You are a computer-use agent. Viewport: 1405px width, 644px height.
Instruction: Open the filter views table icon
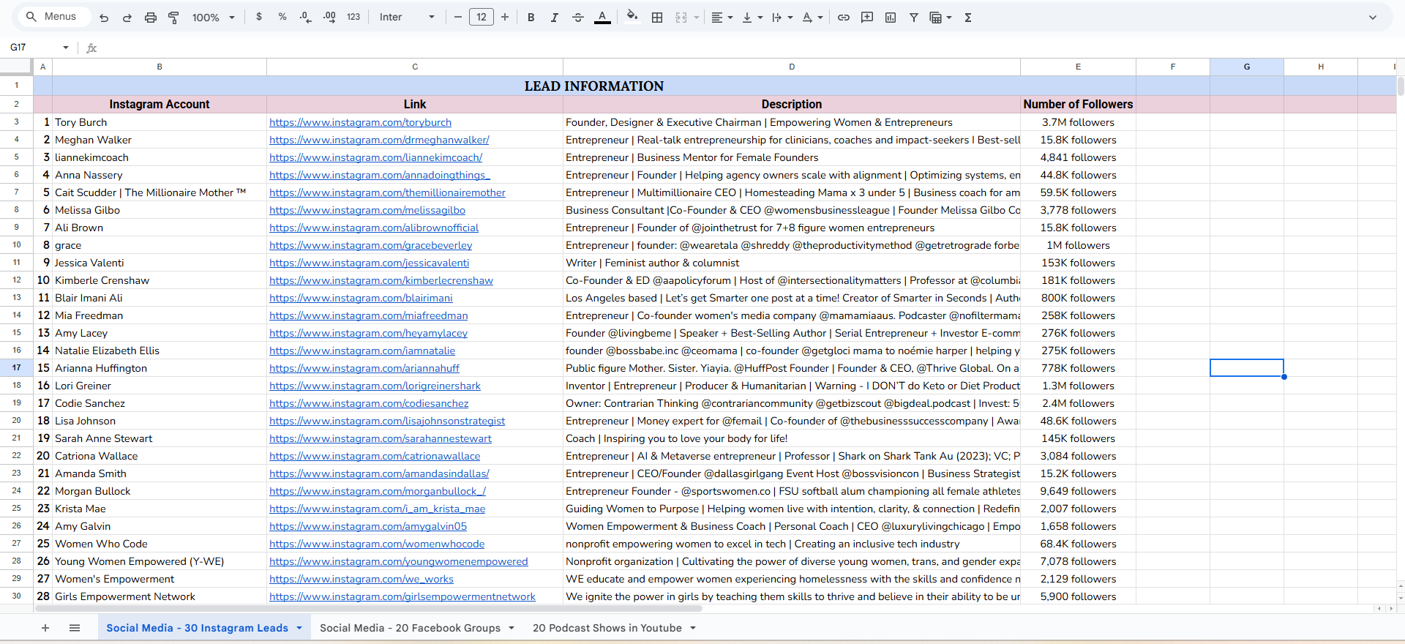point(935,18)
